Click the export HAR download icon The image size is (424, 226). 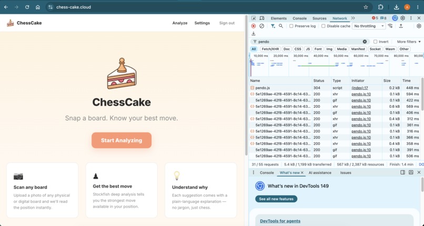[x=254, y=34]
